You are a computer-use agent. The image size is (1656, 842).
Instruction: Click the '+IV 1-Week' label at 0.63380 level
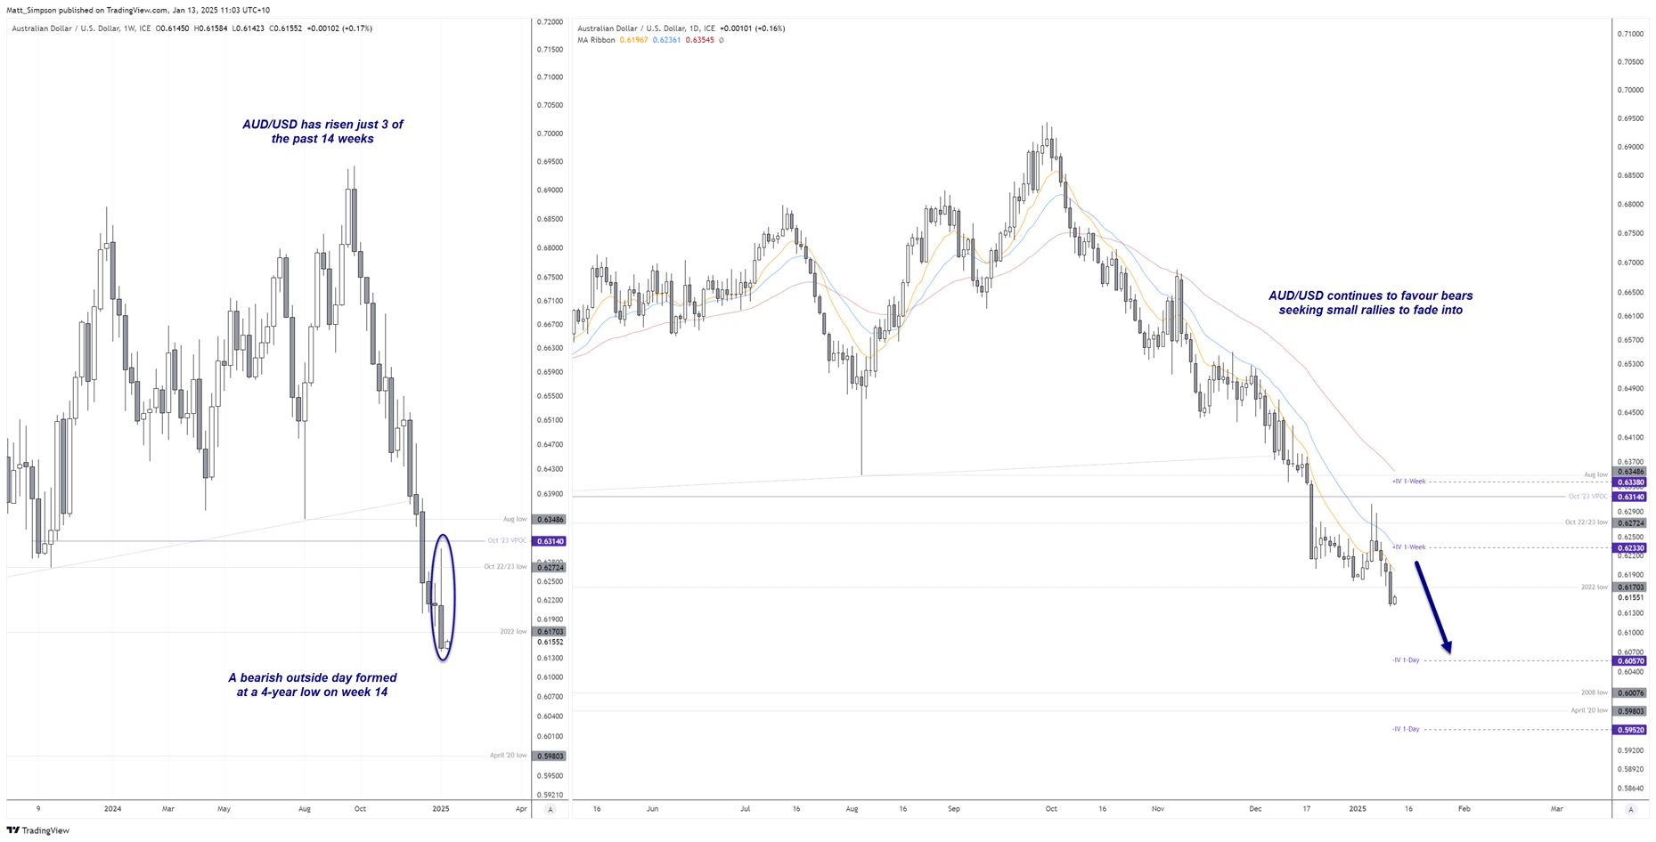tap(1408, 482)
